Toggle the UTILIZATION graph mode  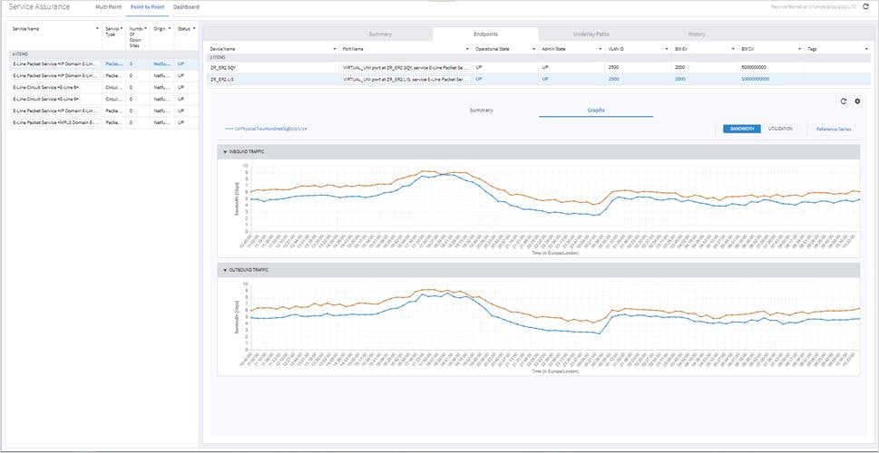pos(780,129)
